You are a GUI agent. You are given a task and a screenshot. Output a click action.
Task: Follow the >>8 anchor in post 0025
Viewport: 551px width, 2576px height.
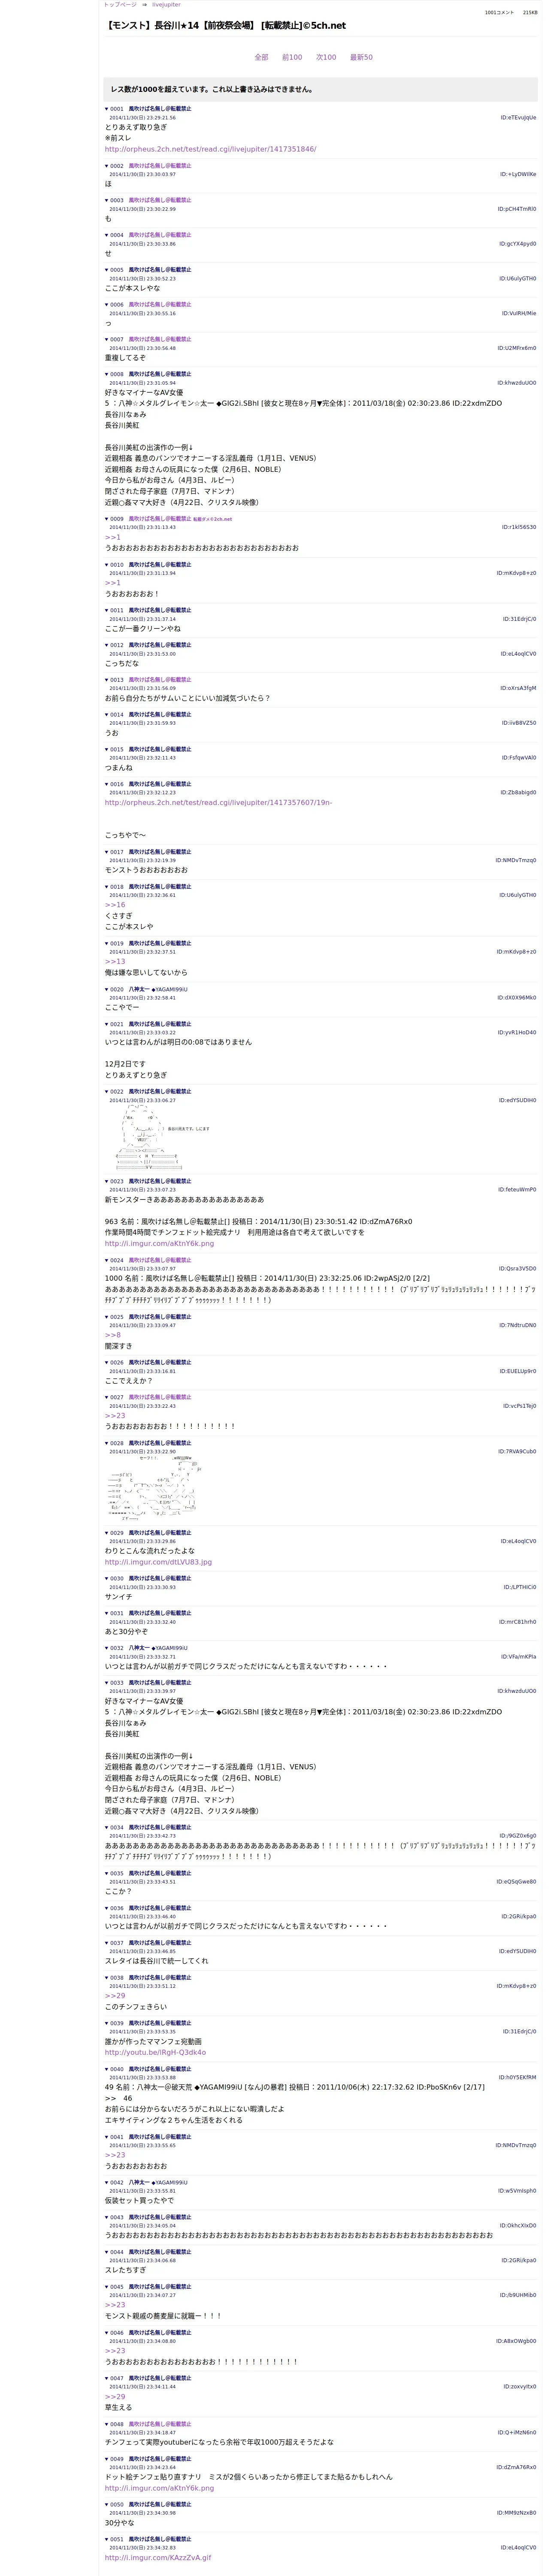point(112,1335)
